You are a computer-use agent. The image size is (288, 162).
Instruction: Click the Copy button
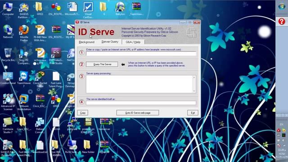click(x=83, y=113)
